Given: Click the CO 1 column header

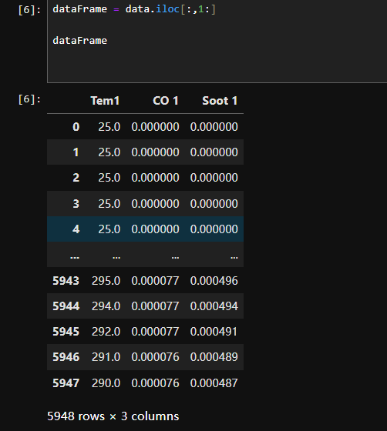Looking at the screenshot, I should point(166,101).
